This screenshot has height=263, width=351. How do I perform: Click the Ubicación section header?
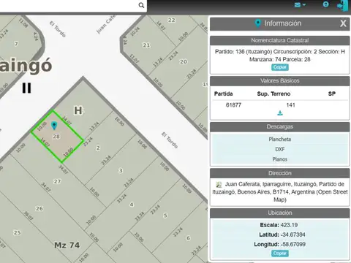click(x=280, y=213)
